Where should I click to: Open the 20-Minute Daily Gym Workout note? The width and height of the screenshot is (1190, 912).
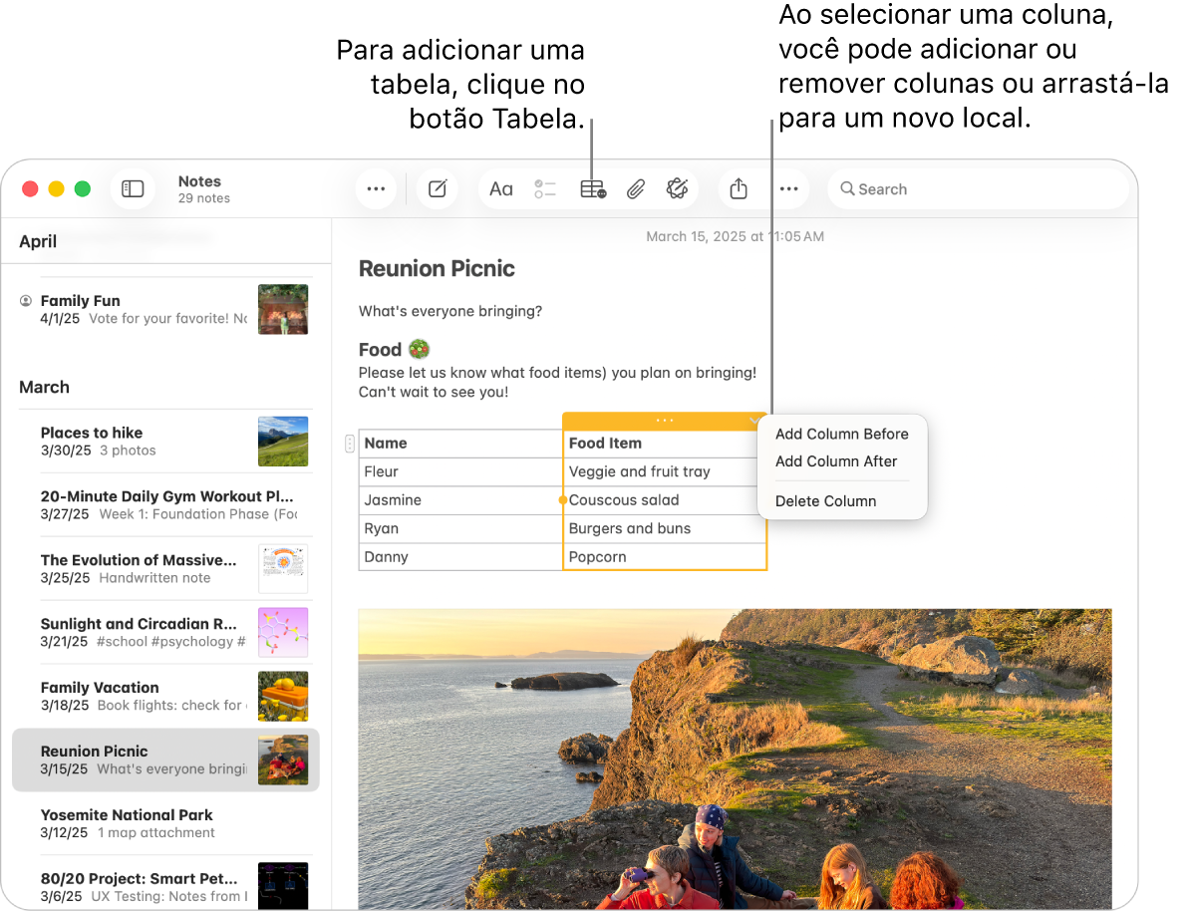[165, 505]
